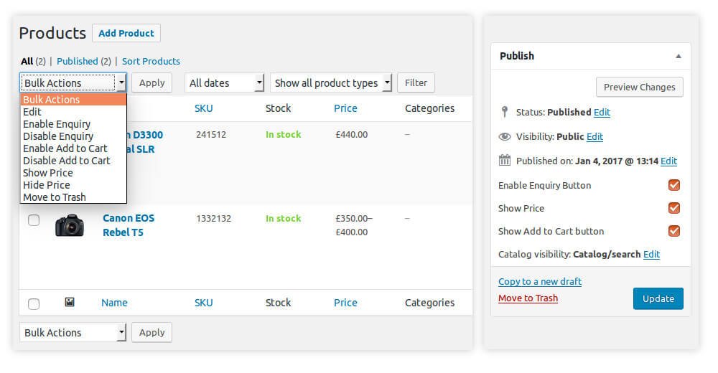Click the Canon EOS Rebel T5 camera thumbnail
The image size is (718, 373).
point(70,225)
